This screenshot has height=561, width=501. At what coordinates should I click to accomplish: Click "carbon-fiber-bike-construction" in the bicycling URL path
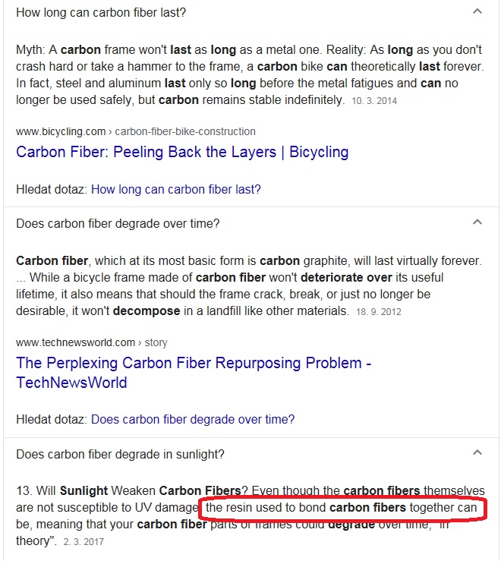pos(185,131)
